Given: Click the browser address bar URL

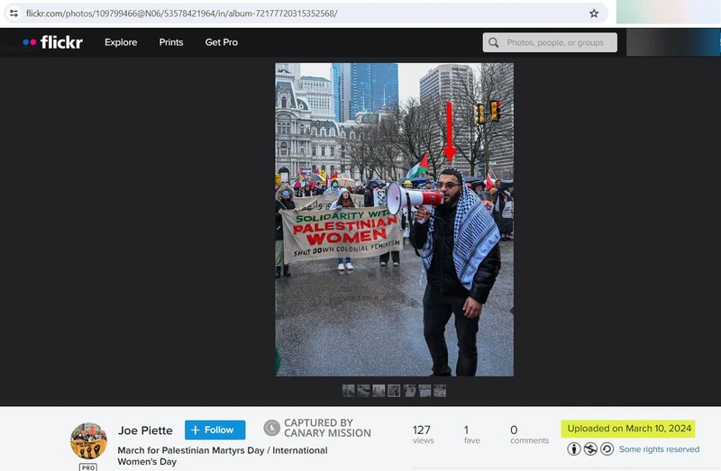Looking at the screenshot, I should point(180,14).
